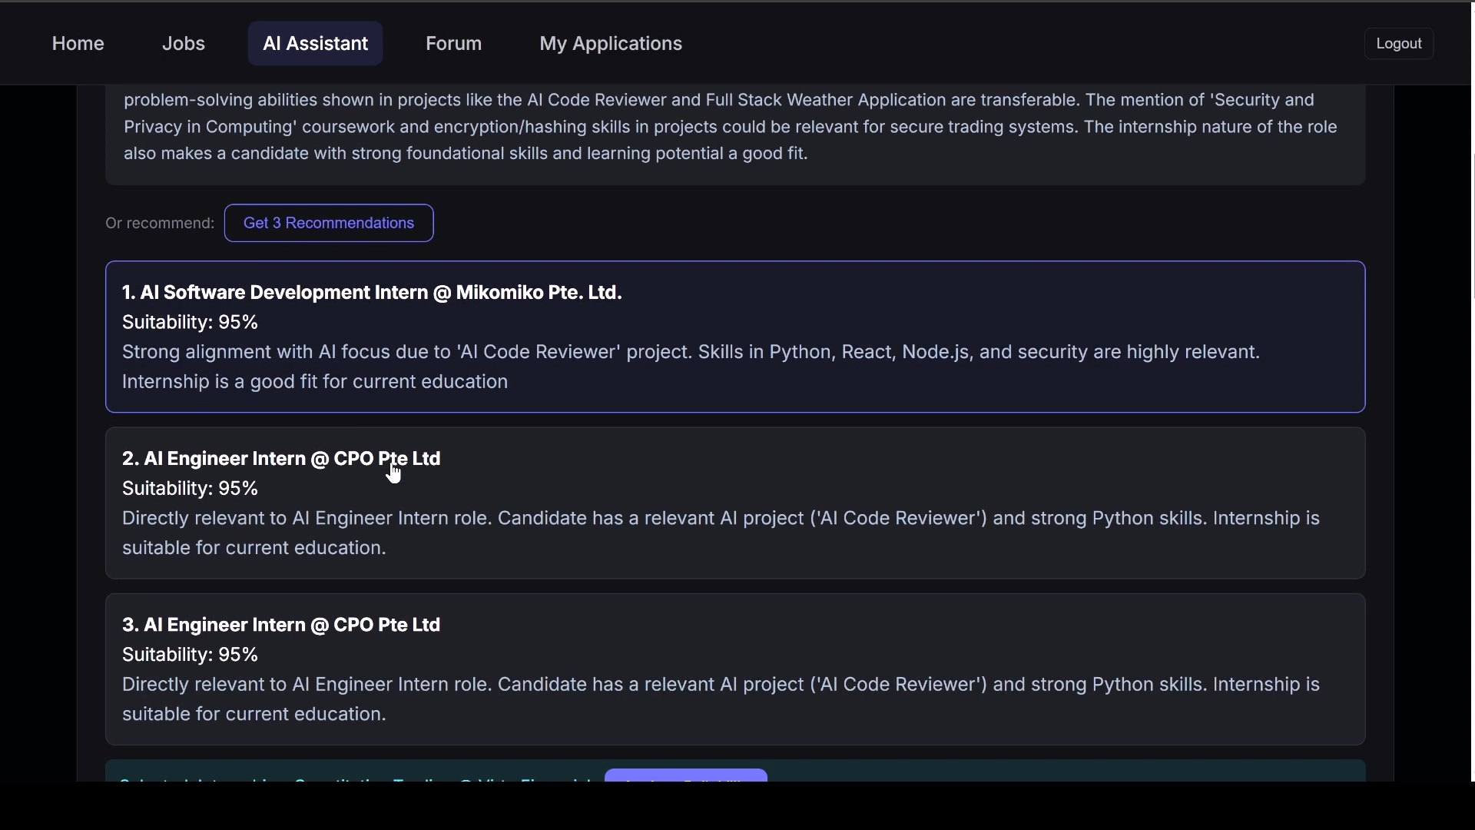Click Suitability 95% in the second recommendation

coord(190,489)
